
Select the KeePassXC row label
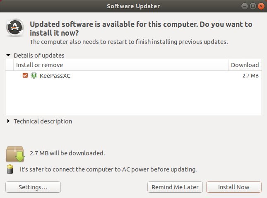(x=55, y=76)
